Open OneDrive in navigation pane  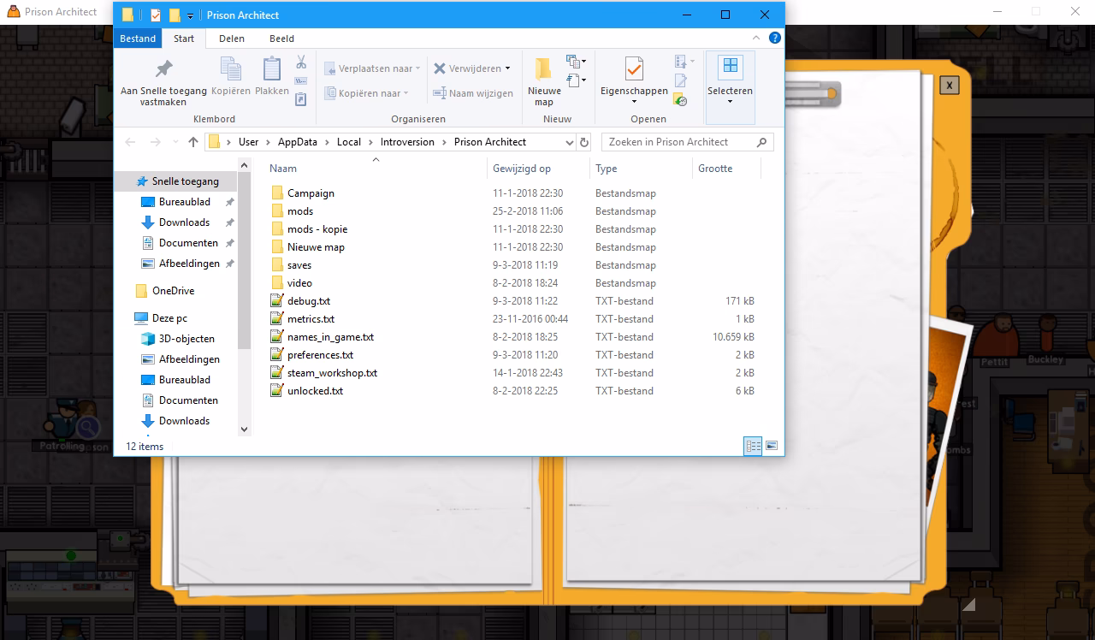173,291
